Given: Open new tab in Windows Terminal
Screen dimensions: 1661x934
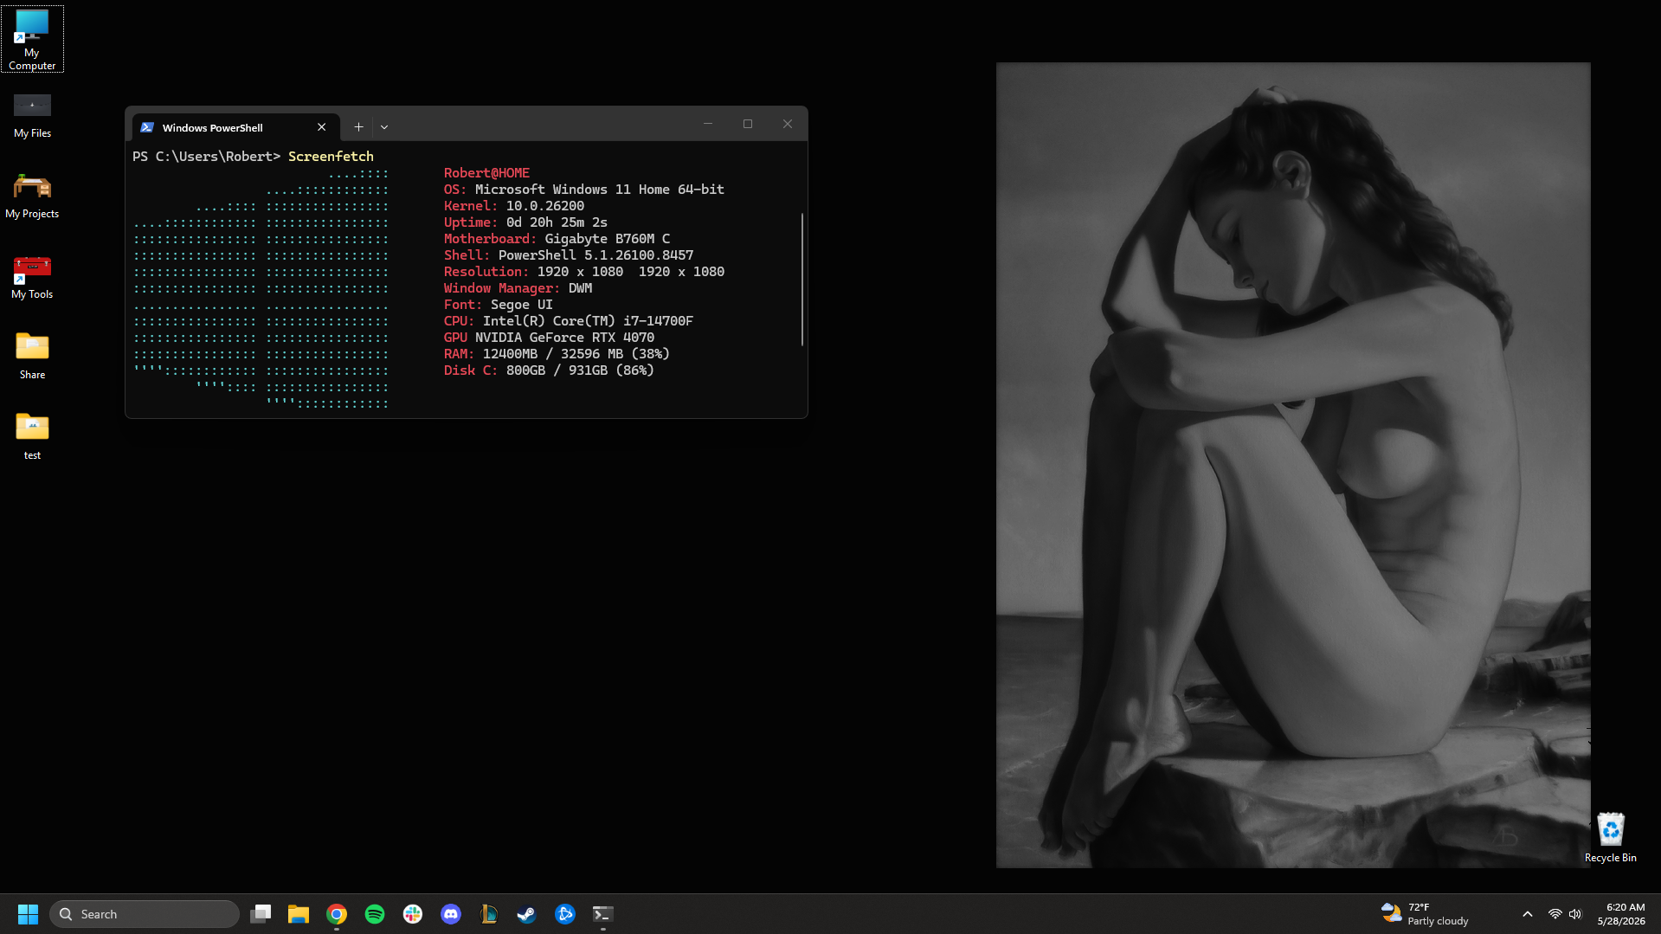Looking at the screenshot, I should click(x=358, y=127).
